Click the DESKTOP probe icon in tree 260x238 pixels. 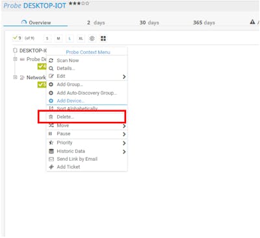[x=15, y=51]
